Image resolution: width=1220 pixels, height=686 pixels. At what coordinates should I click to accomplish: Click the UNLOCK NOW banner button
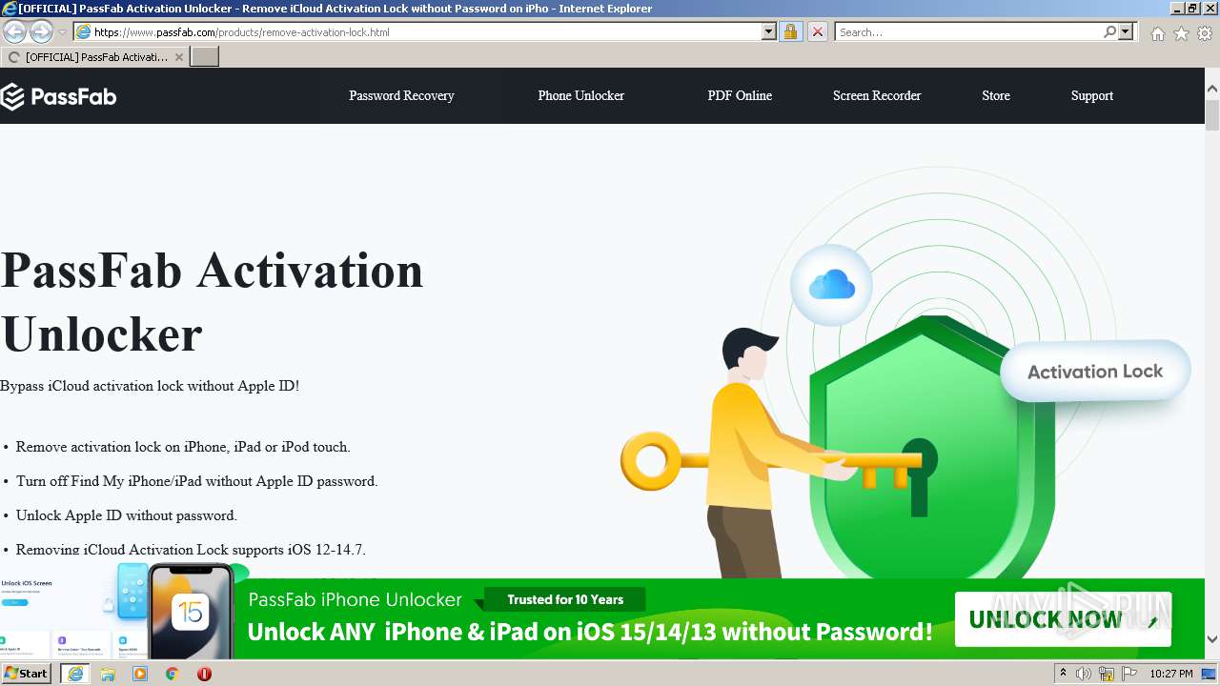pos(1063,620)
